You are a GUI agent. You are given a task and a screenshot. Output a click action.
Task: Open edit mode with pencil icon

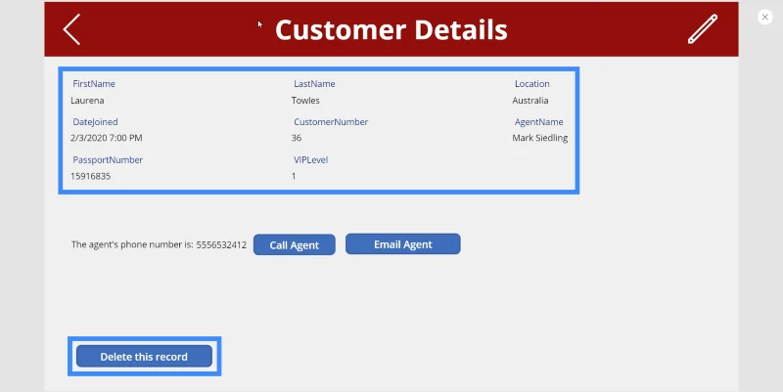703,29
